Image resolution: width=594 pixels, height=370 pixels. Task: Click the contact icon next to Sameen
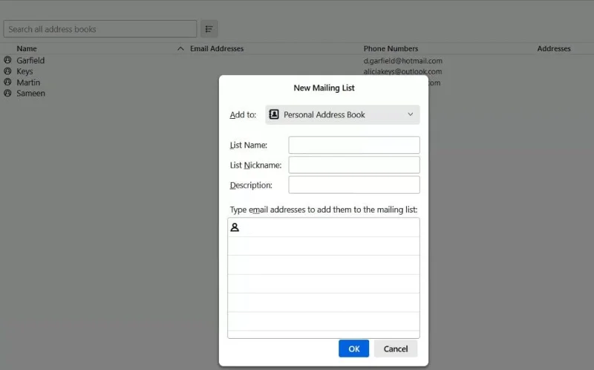[7, 94]
